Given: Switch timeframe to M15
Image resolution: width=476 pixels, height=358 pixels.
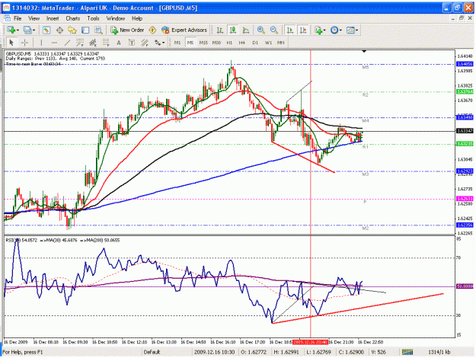Looking at the screenshot, I should pos(203,43).
